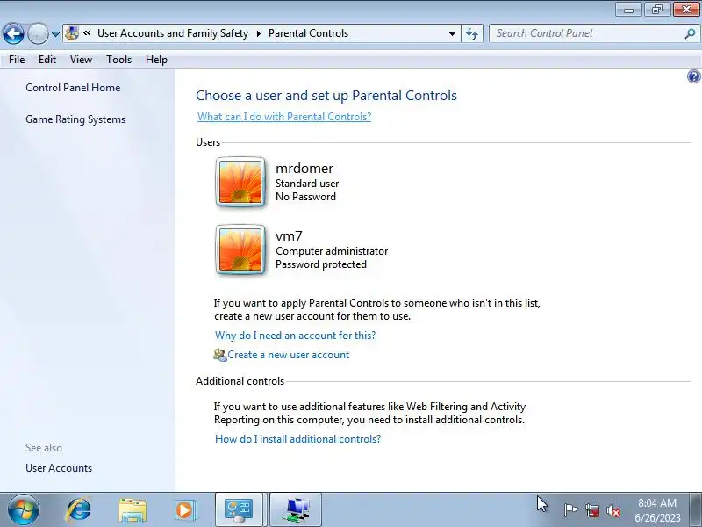Viewport: 702px width, 527px height.
Task: Open the File menu
Action: point(17,60)
